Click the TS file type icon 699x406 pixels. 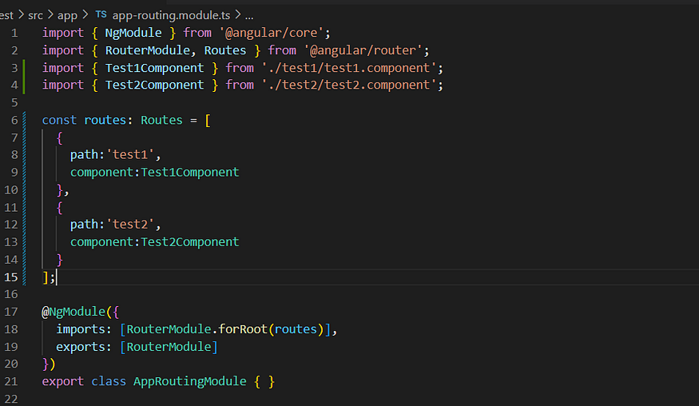point(101,14)
